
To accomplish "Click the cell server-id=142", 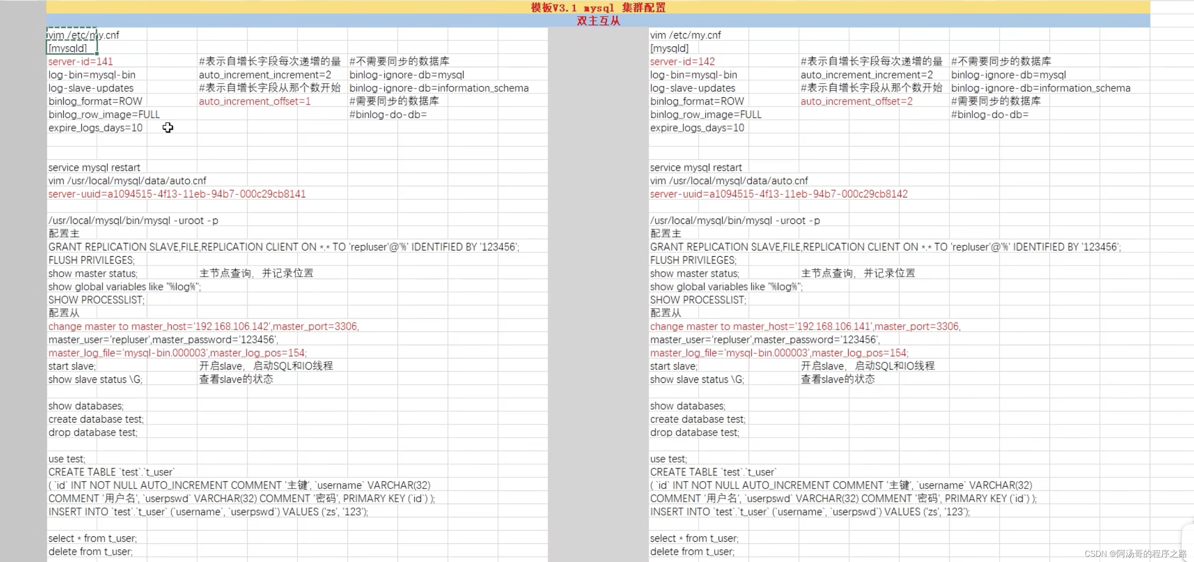I will 682,61.
